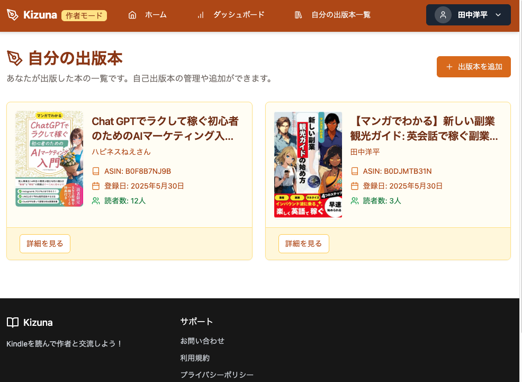
Task: Open 自分の出版本一覧 navigation item
Action: pyautogui.click(x=340, y=15)
